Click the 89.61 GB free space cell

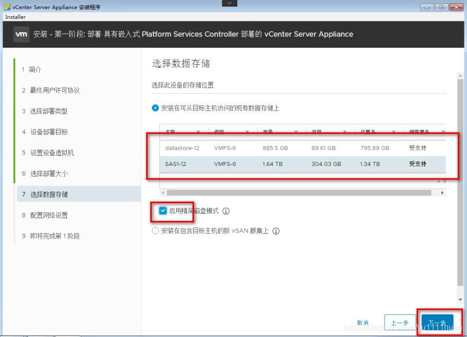(323, 148)
